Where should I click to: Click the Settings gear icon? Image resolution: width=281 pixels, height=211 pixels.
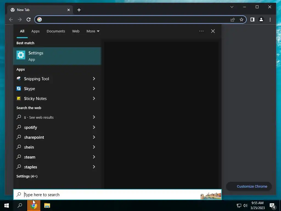(x=21, y=55)
